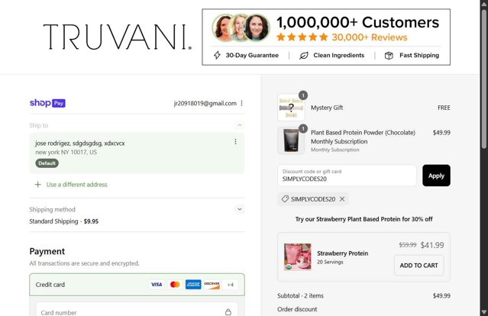488x316 pixels.
Task: Click the Mastercard icon
Action: 175,284
